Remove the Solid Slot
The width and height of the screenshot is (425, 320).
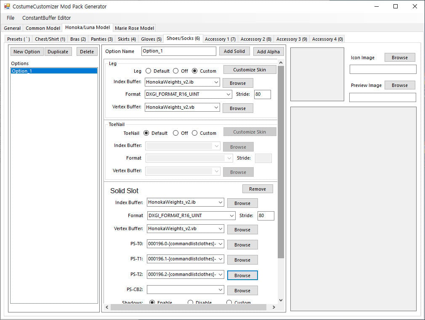(258, 189)
